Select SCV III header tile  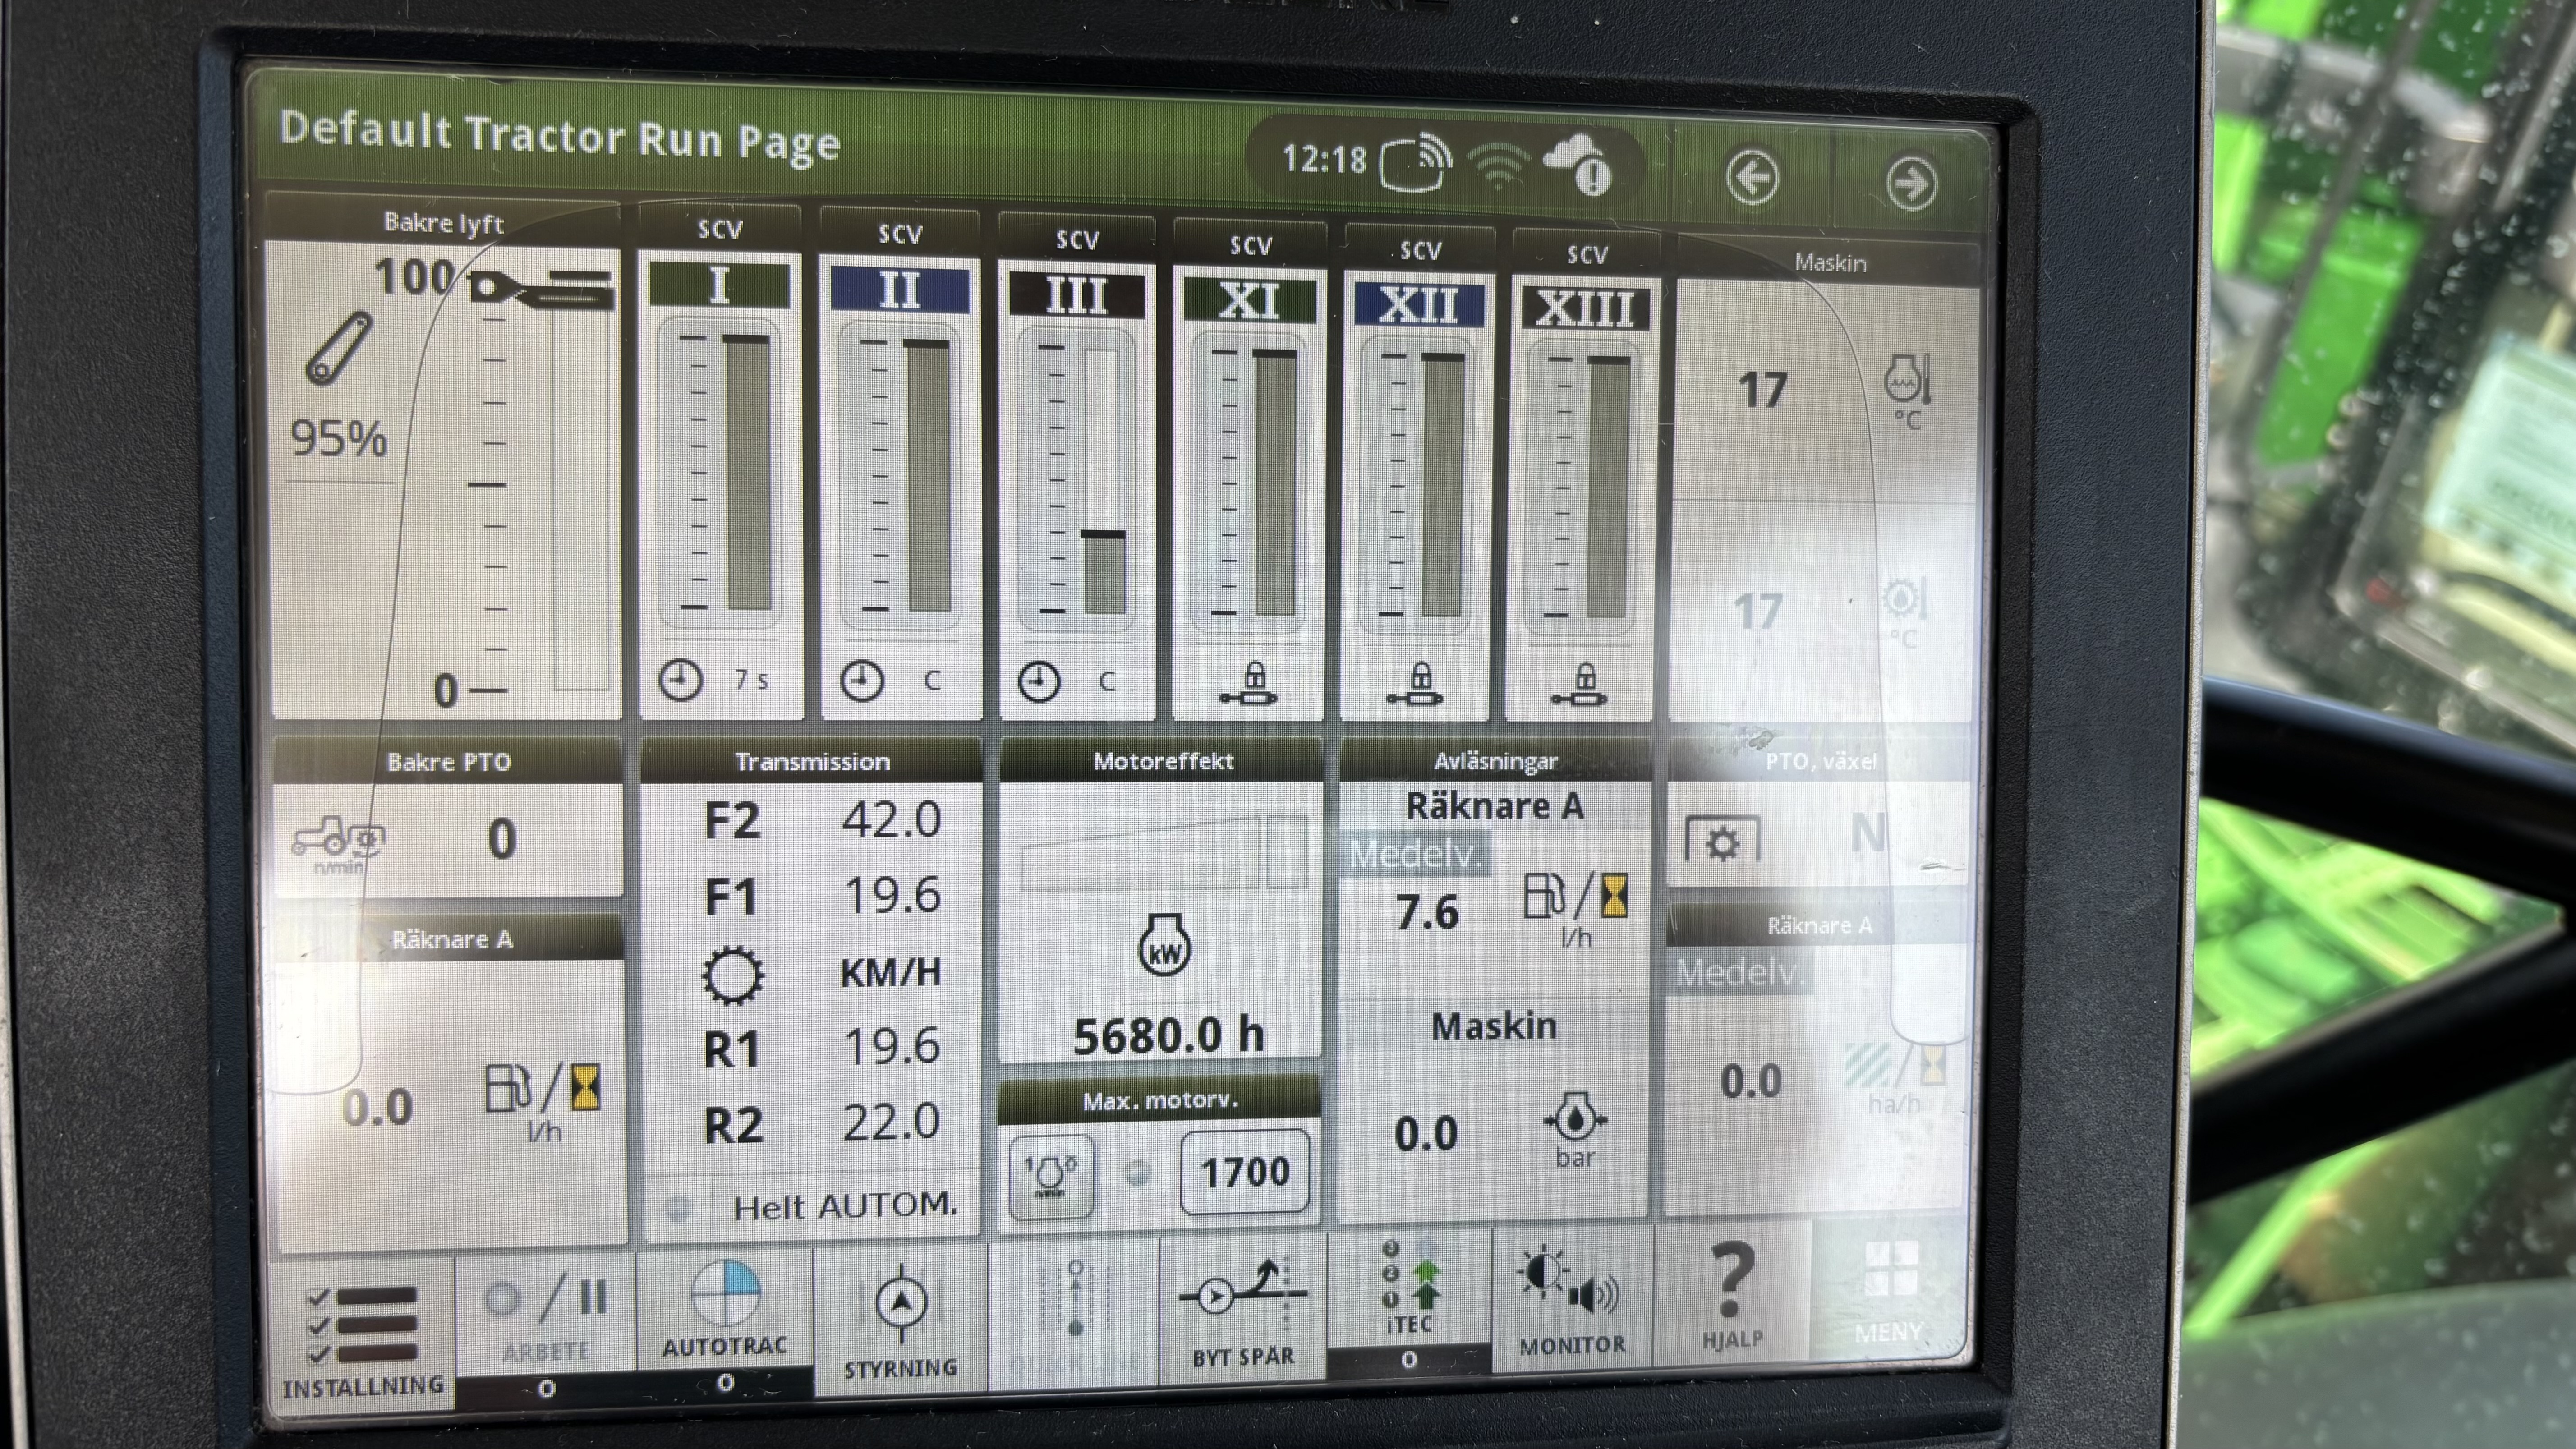1076,296
